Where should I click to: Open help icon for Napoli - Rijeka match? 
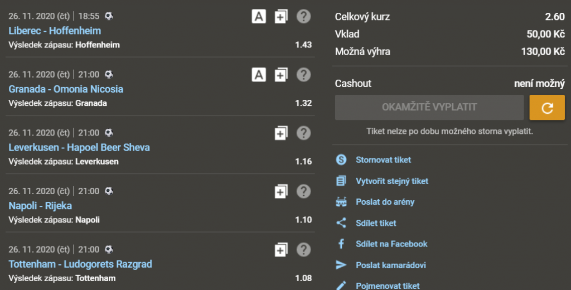coord(303,191)
